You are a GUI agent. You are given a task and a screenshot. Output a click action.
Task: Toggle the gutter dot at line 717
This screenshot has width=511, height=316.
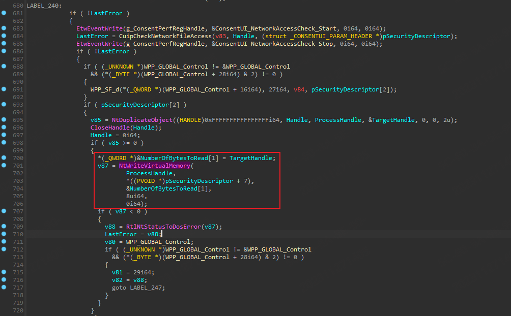coord(4,287)
